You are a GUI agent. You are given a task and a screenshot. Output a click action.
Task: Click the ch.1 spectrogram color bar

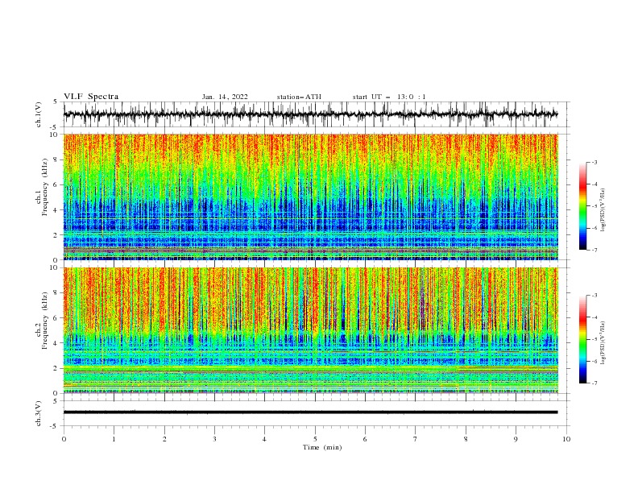coord(583,206)
